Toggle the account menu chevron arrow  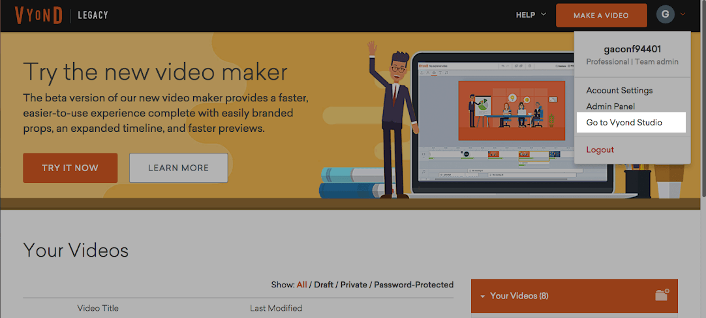point(683,15)
